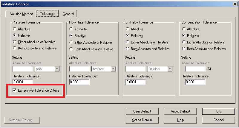
Task: Click the Same As Parent button
Action: [22, 120]
